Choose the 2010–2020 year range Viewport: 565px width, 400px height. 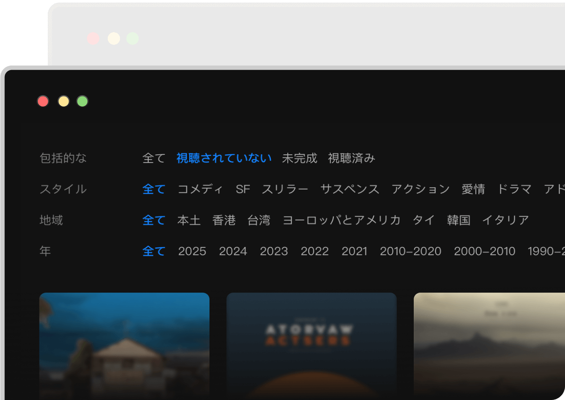pos(410,251)
